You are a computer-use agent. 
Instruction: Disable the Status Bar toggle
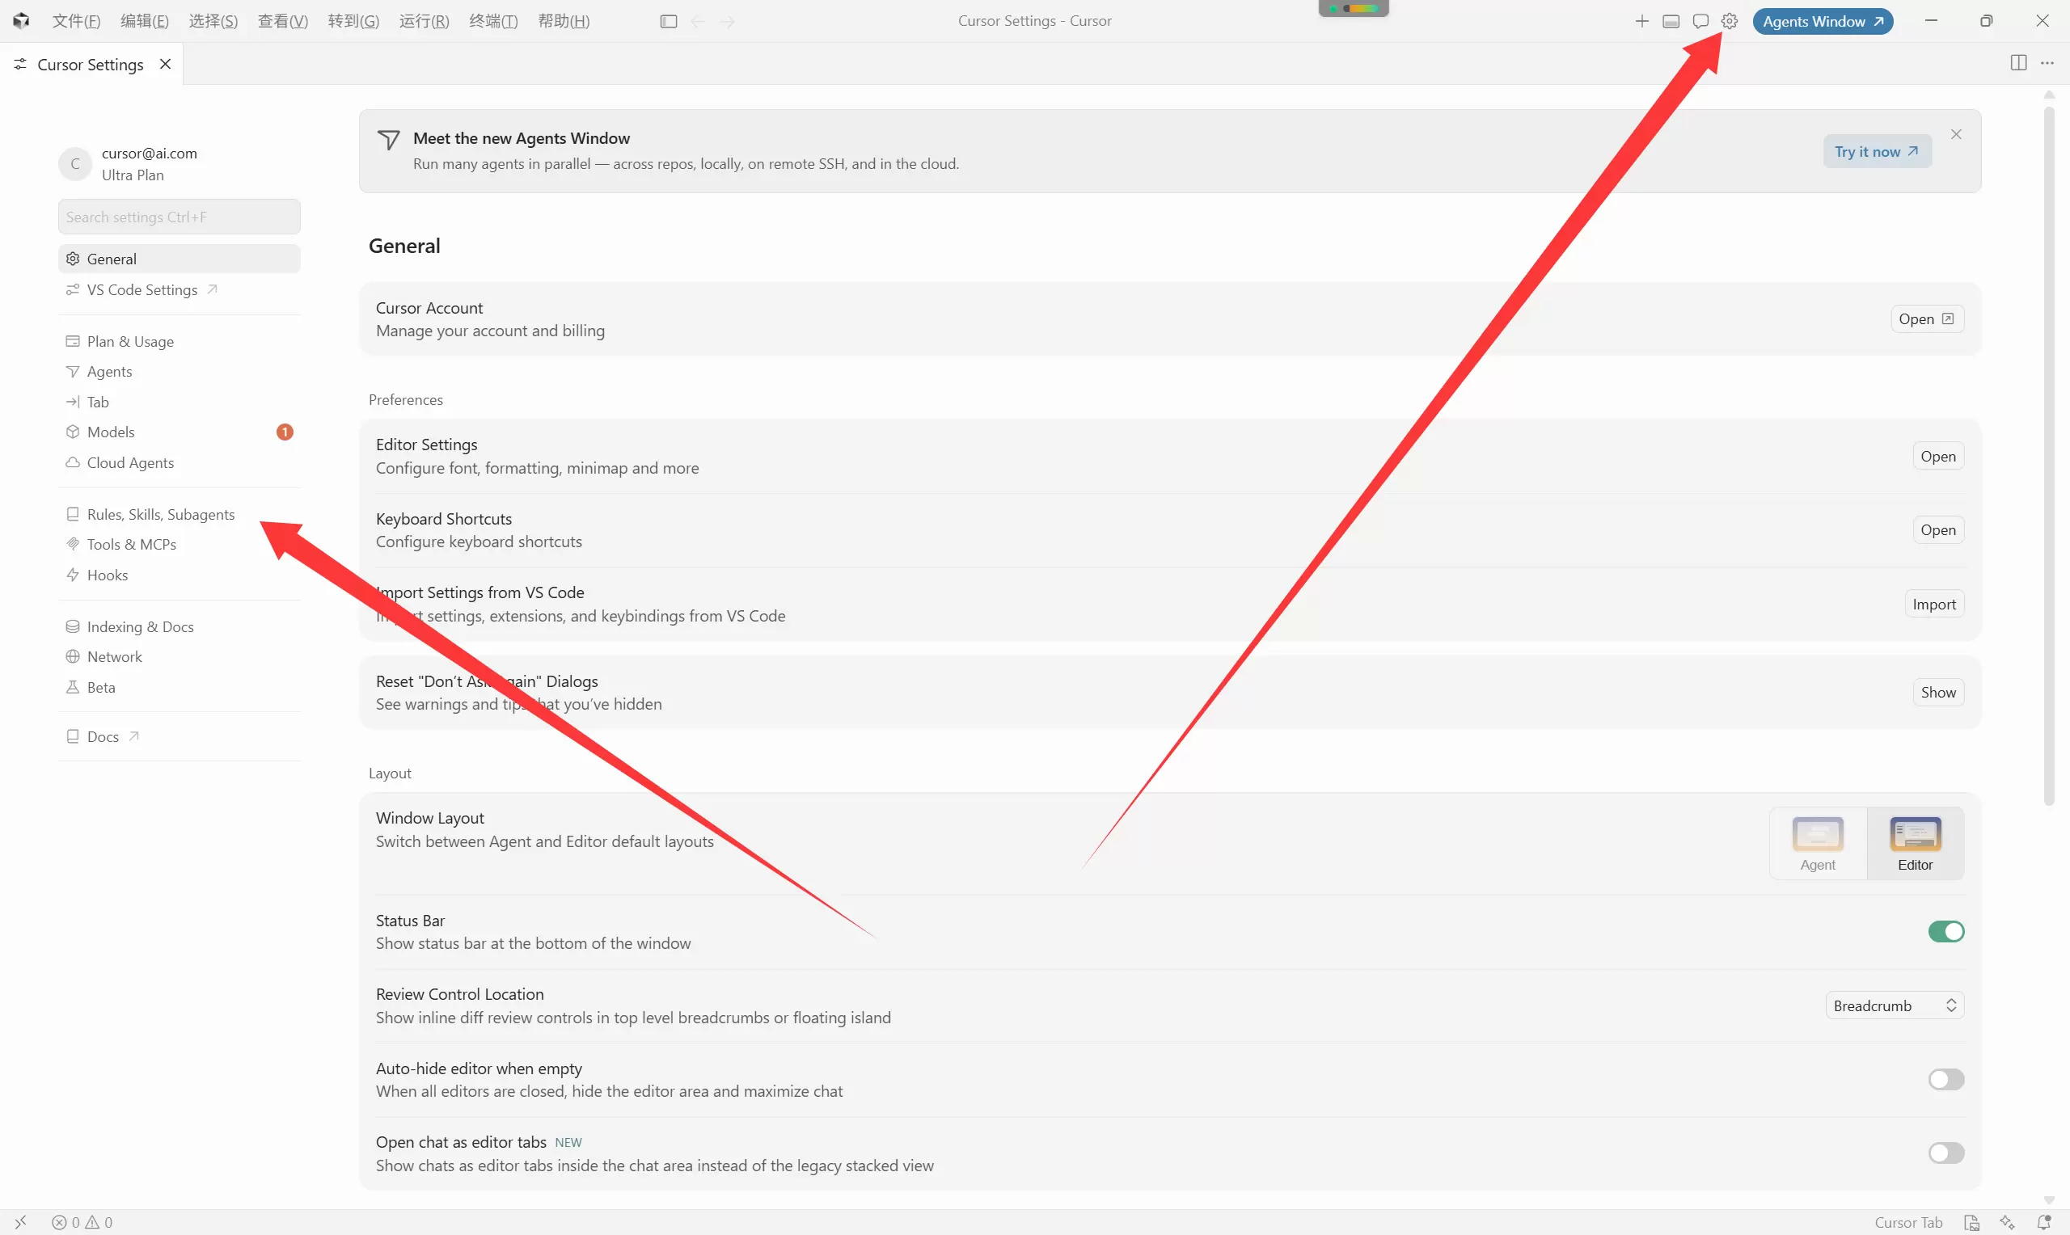(x=1946, y=932)
